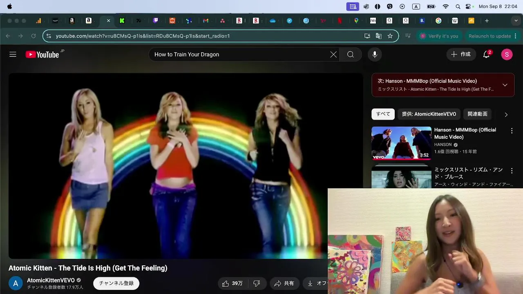This screenshot has width=523, height=294.
Task: Open the HANSON channel link
Action: [x=443, y=145]
